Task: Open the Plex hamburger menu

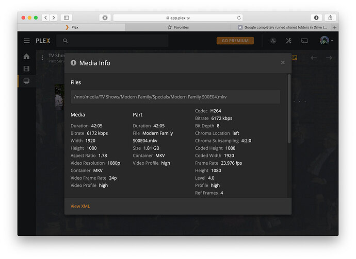Action: (27, 41)
